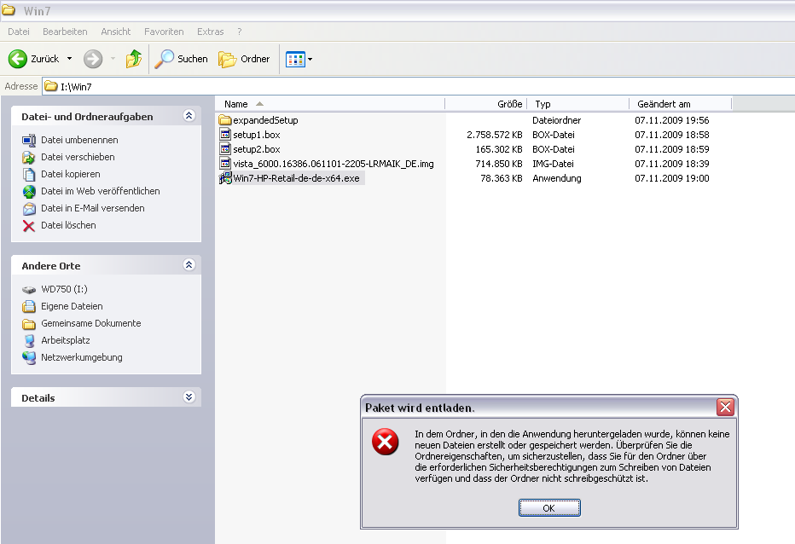Close the Paket wird entladen dialog
This screenshot has height=544, width=795.
[x=725, y=407]
